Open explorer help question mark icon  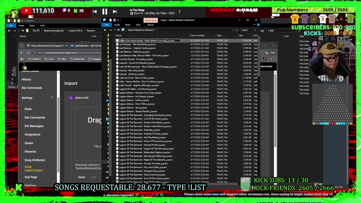click(x=258, y=25)
